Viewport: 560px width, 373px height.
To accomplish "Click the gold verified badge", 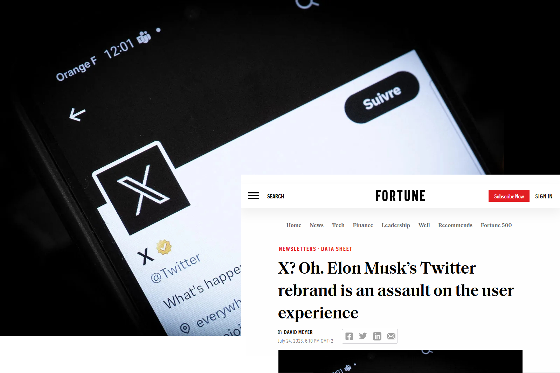I will click(164, 247).
